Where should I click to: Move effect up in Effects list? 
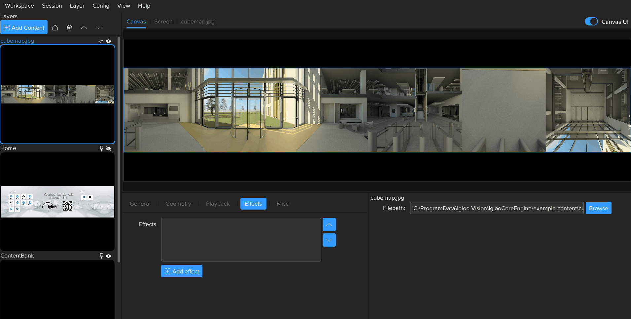click(x=329, y=224)
